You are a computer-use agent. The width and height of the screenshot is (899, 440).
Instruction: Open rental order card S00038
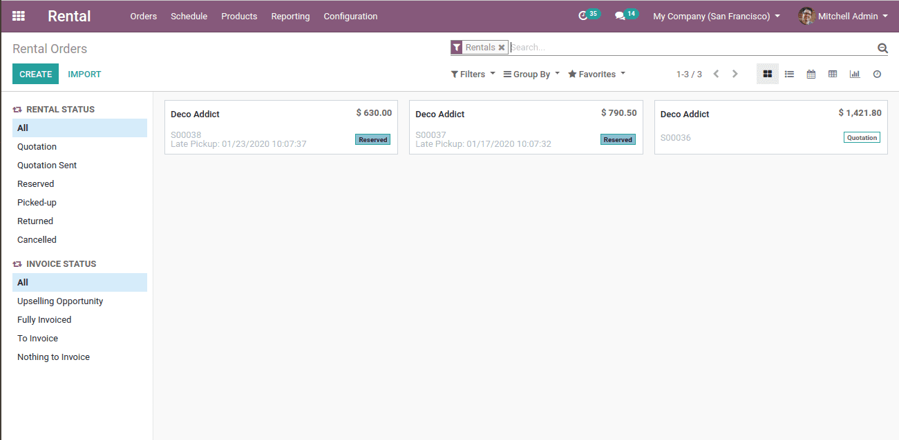coord(281,127)
